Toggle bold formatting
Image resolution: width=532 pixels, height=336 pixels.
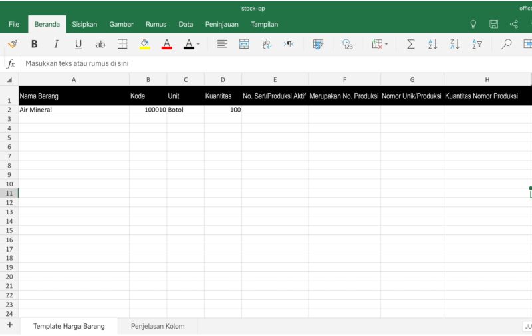(x=34, y=44)
